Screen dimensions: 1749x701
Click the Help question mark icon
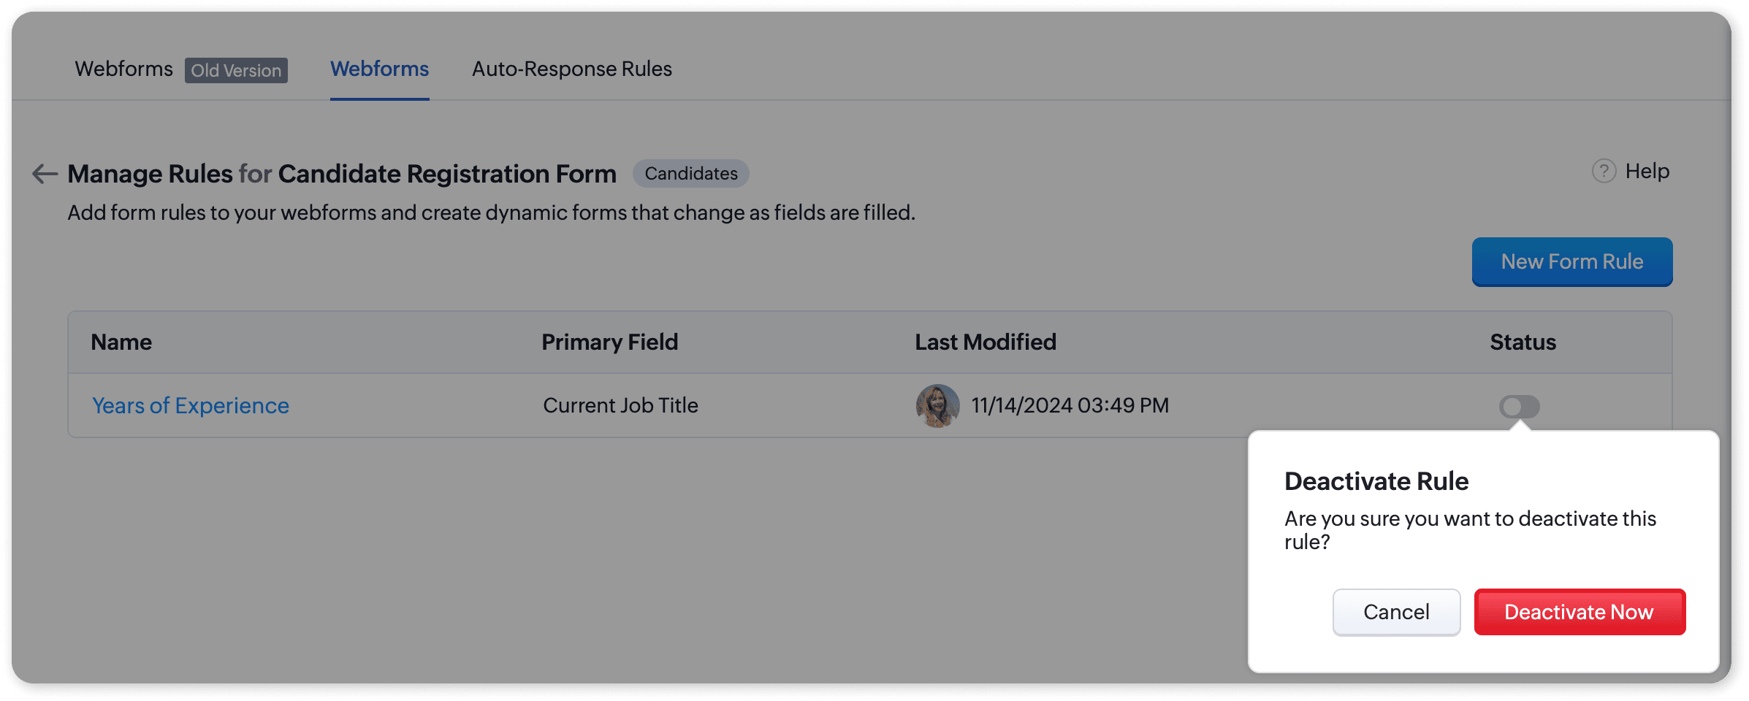point(1604,172)
